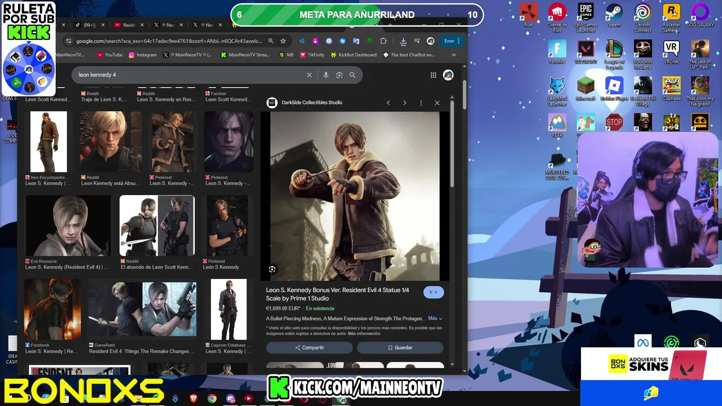Open Google Lens image search
This screenshot has width=722, height=406.
pos(339,75)
